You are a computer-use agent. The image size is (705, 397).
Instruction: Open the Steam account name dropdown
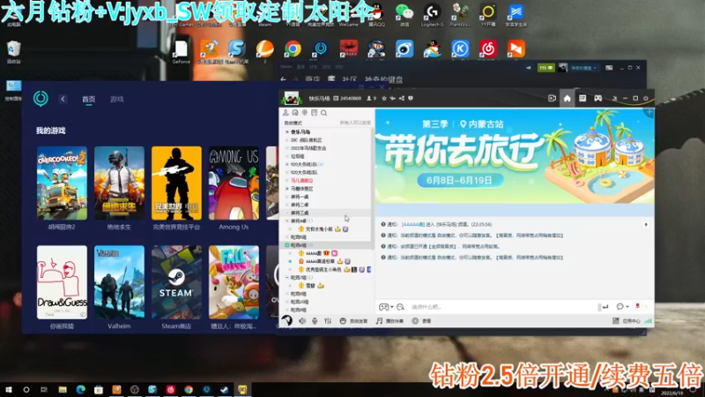(x=583, y=68)
